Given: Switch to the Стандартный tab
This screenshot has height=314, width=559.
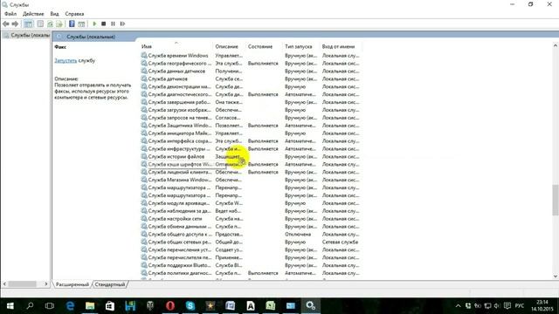Looking at the screenshot, I should point(110,284).
